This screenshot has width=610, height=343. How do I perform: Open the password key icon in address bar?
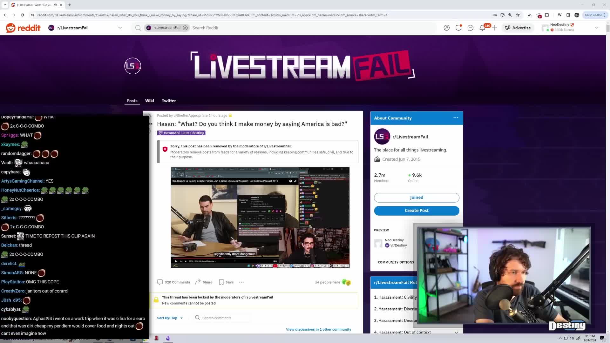495,15
